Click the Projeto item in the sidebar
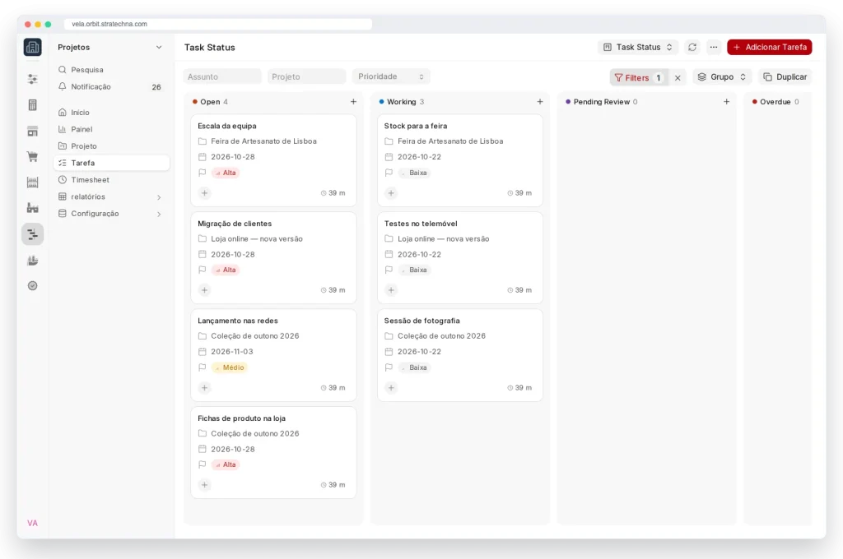This screenshot has width=843, height=559. tap(111, 146)
